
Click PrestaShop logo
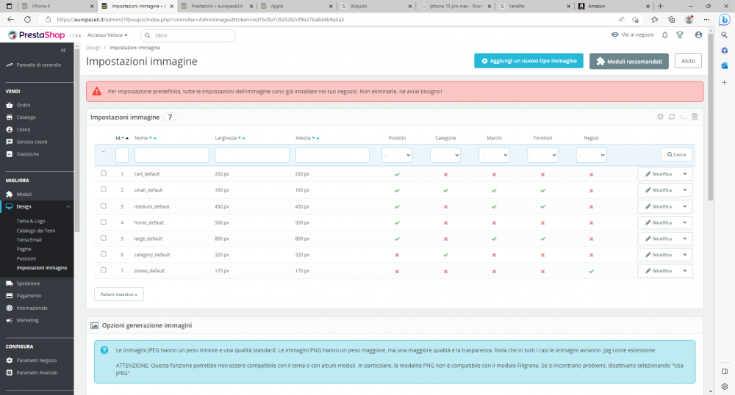click(x=37, y=35)
